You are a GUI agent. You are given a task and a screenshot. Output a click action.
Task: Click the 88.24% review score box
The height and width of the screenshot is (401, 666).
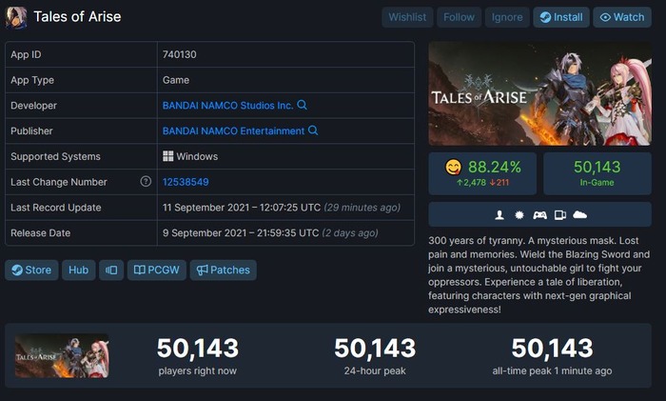(x=482, y=173)
